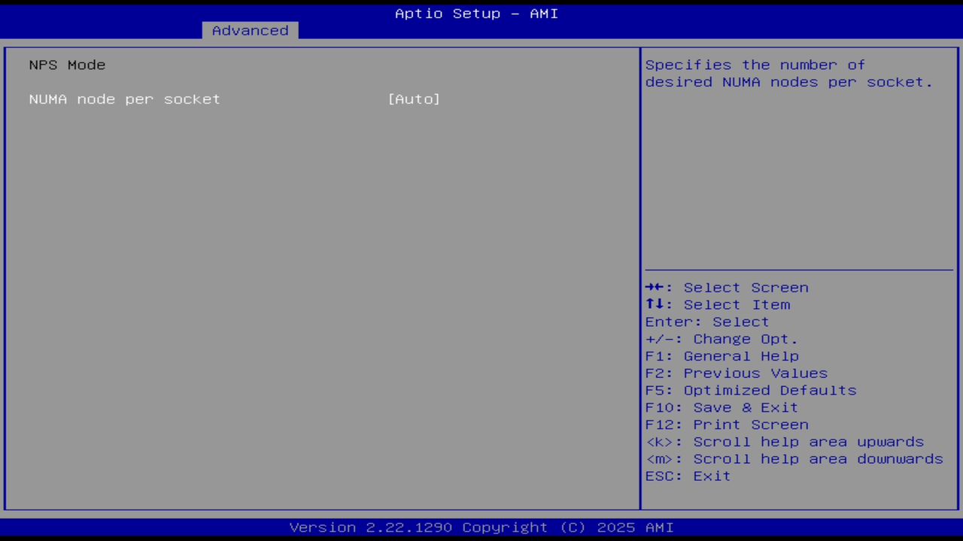Select the NUMA node per socket option
Viewport: 963px width, 541px height.
pos(124,98)
